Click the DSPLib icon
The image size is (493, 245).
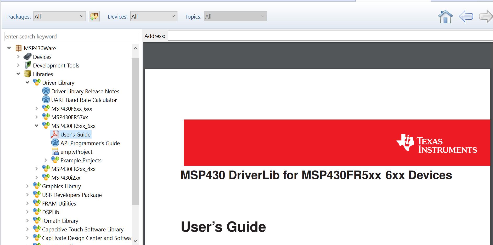click(x=37, y=212)
